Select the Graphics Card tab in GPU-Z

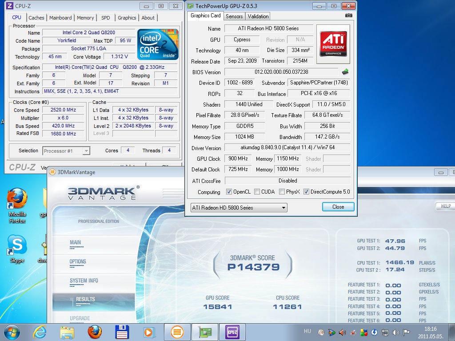click(x=205, y=16)
